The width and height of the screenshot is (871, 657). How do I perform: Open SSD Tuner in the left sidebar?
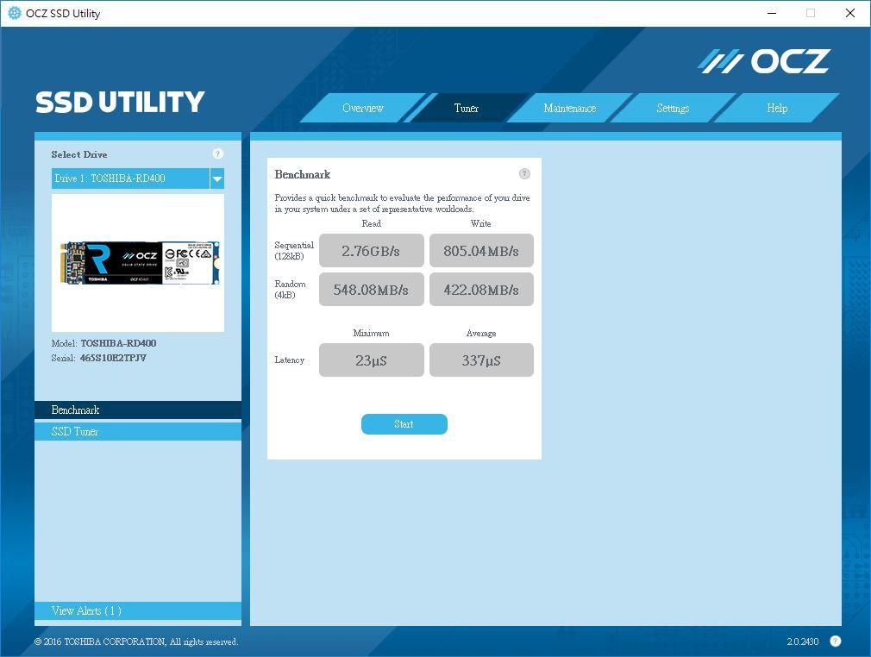138,431
